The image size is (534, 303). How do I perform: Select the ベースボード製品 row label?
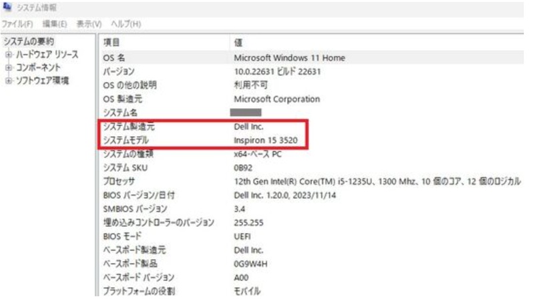coord(130,264)
